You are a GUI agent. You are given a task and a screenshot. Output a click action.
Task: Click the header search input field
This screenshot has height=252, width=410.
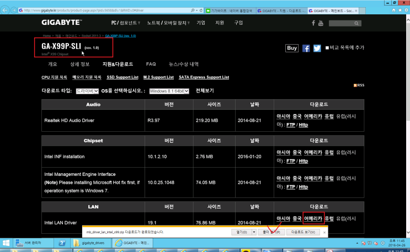(341, 23)
